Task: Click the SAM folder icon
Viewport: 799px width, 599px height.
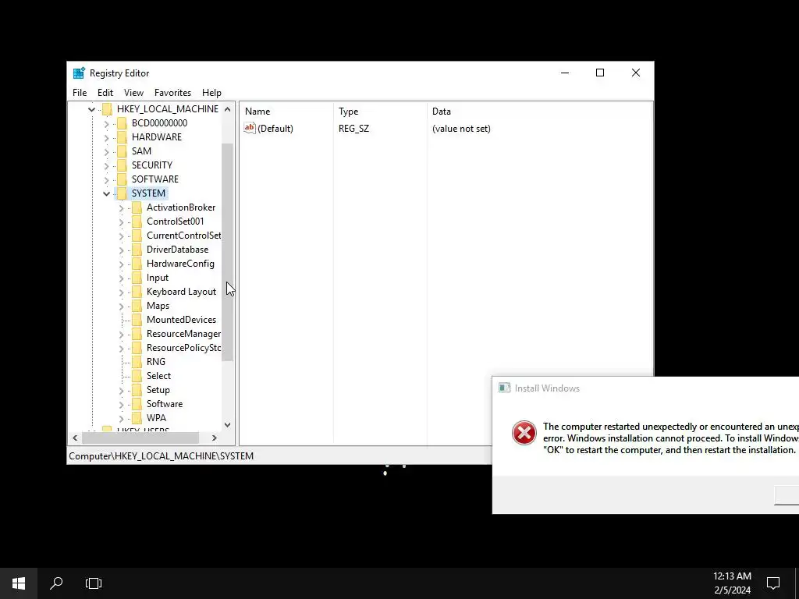Action: pyautogui.click(x=122, y=151)
